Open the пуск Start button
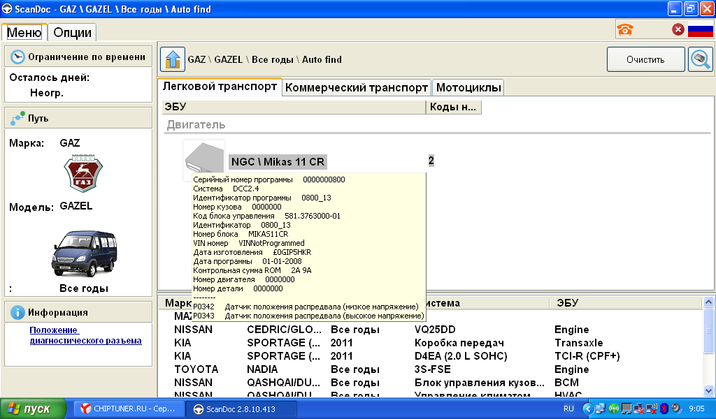 click(34, 409)
